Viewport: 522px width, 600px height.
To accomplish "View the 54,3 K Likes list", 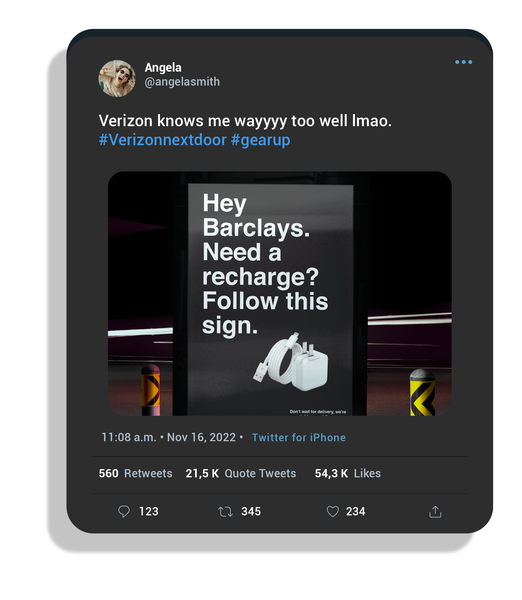I will point(348,473).
